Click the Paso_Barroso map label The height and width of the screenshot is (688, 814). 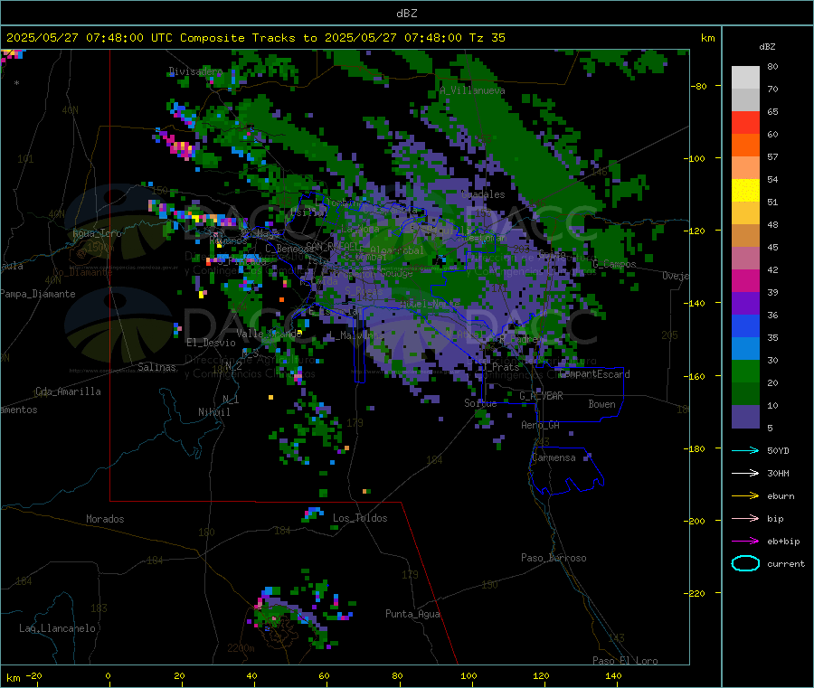click(x=554, y=558)
